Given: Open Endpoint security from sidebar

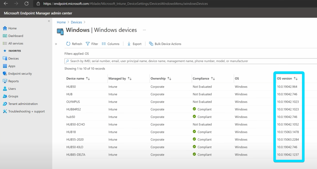Looking at the screenshot, I should click(x=20, y=74).
